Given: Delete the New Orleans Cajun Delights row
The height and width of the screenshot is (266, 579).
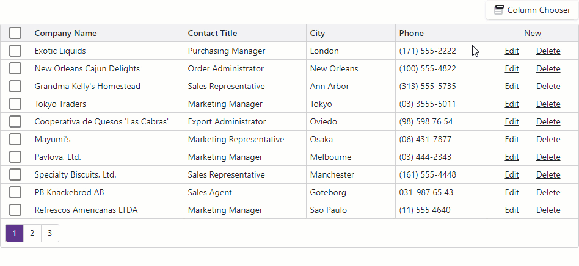Looking at the screenshot, I should point(548,68).
